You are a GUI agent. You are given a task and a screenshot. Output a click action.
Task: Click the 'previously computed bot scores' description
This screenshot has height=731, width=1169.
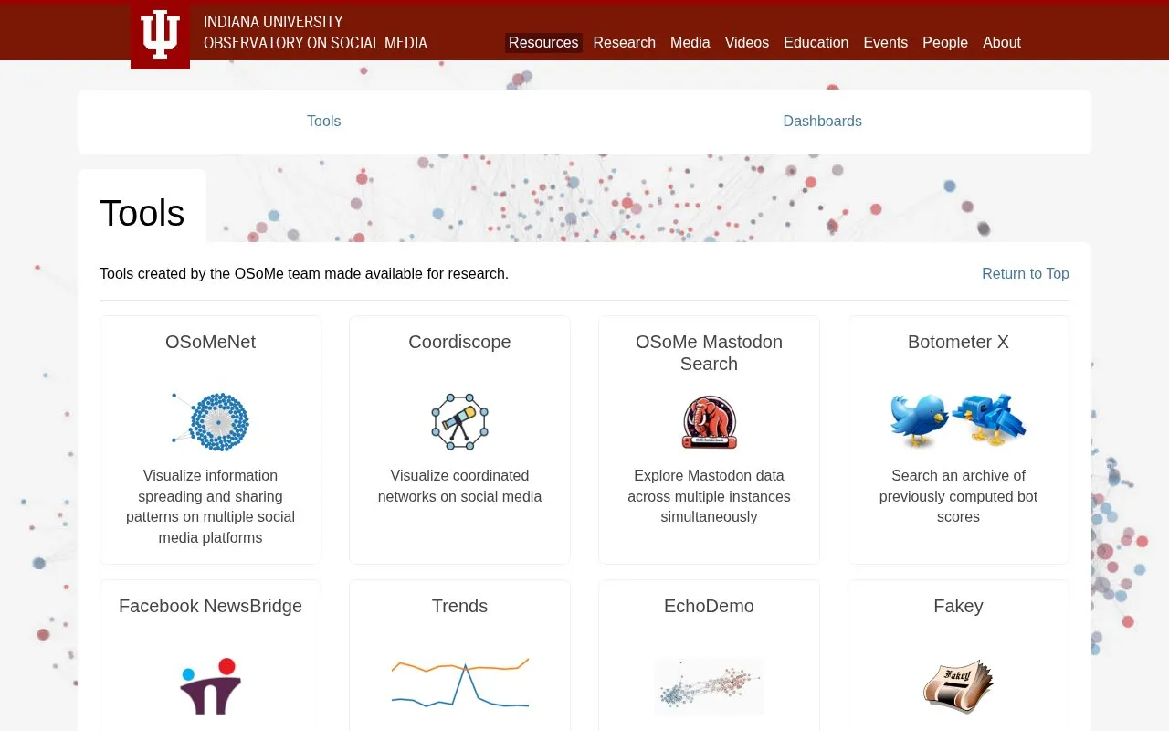click(x=958, y=496)
